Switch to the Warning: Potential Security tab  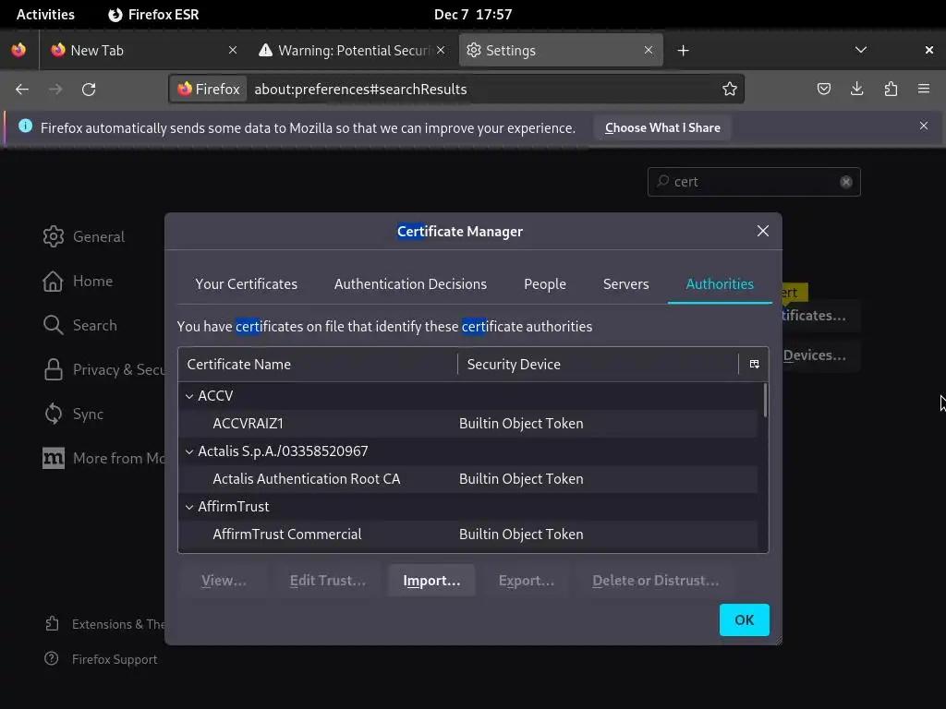click(352, 50)
